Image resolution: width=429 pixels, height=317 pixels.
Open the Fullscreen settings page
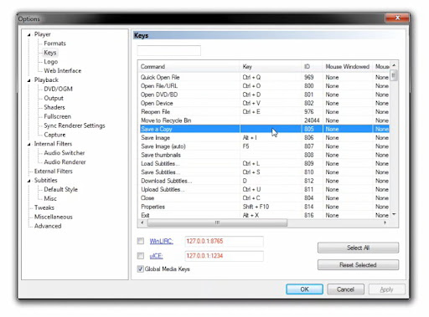click(58, 116)
